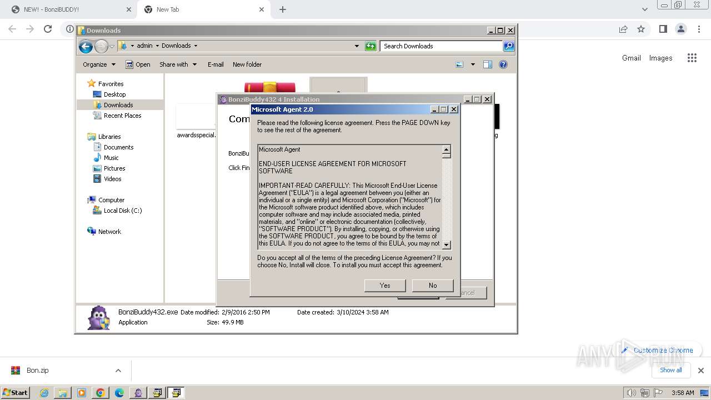Screen dimensions: 711x400
Task: Reload the Chrome page
Action: (48, 29)
